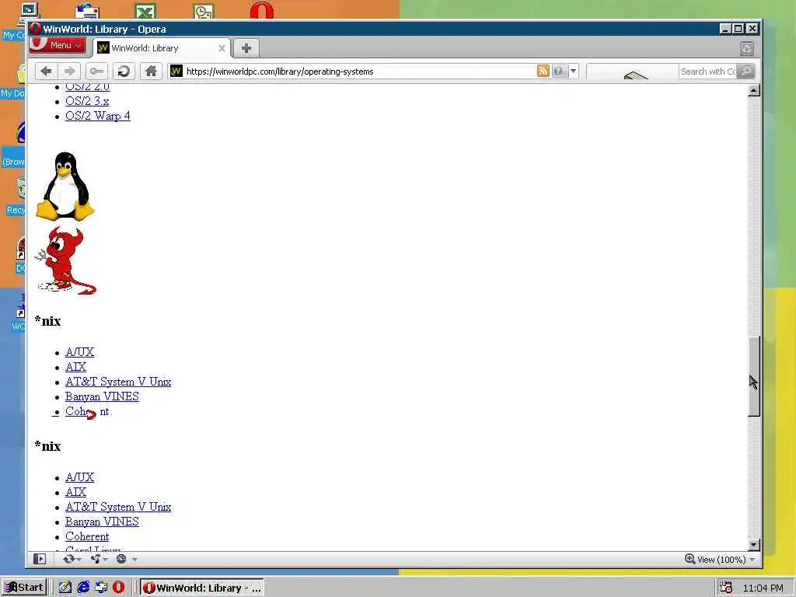Open the second AIX link in lower list

[75, 491]
